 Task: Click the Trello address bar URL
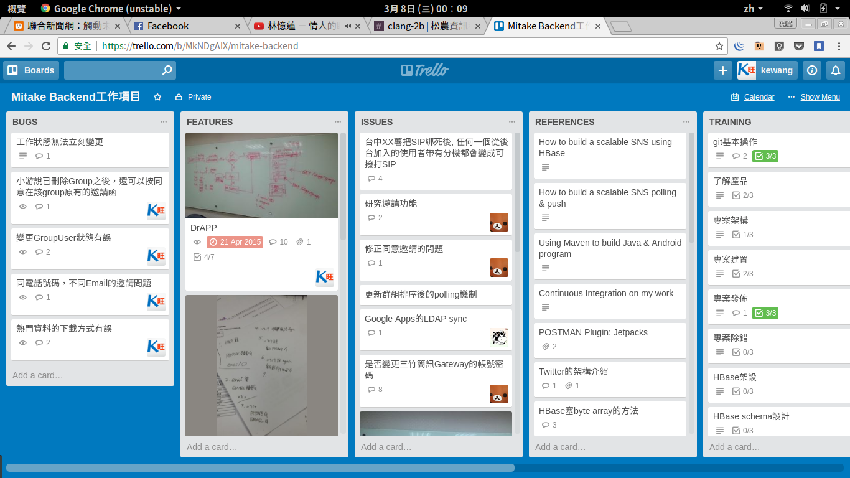(200, 46)
